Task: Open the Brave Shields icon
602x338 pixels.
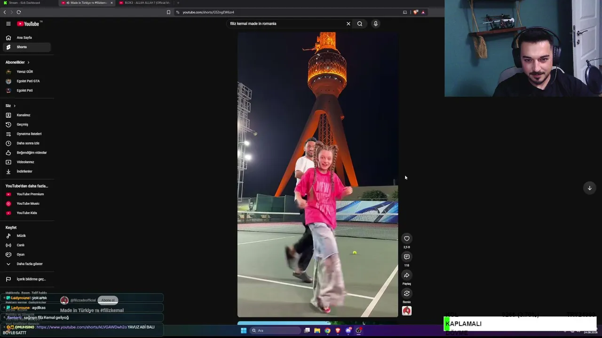Action: pos(416,12)
